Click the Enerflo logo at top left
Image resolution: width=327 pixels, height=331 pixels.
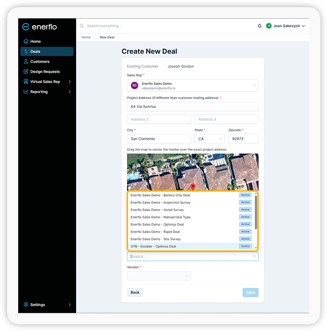pos(39,26)
